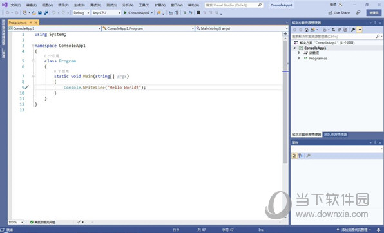Collapse the class Program code block
Viewport: 384px width, 233px height.
pyautogui.click(x=33, y=61)
